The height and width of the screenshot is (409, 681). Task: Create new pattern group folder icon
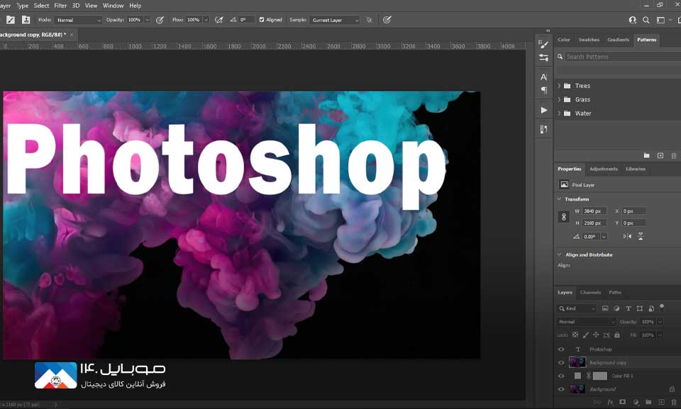647,155
